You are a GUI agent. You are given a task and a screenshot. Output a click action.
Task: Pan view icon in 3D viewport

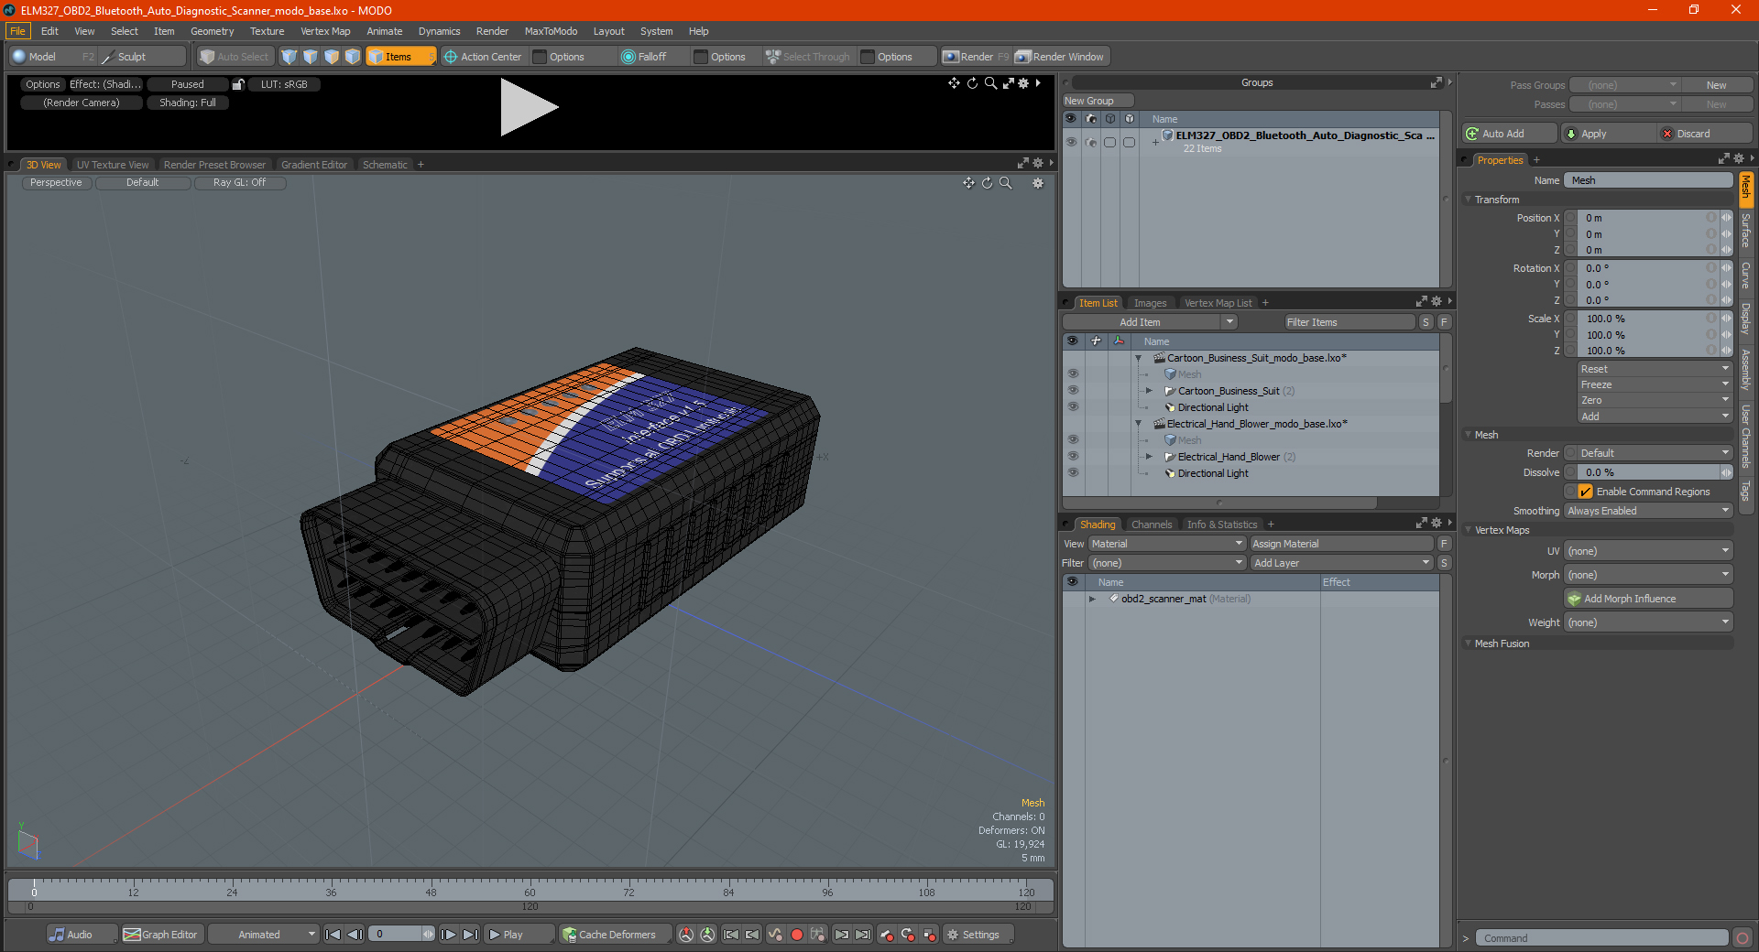pyautogui.click(x=968, y=183)
